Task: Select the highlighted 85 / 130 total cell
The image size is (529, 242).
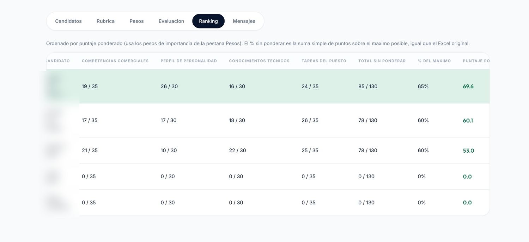Action: (368, 87)
